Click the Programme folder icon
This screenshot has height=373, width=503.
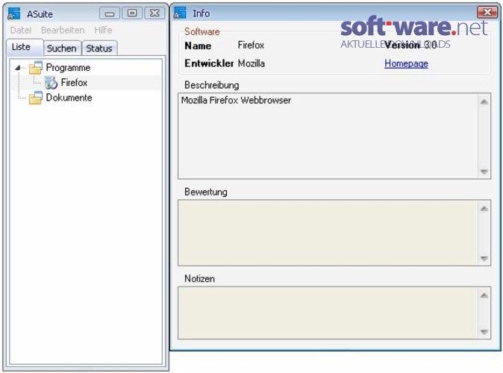pos(35,67)
